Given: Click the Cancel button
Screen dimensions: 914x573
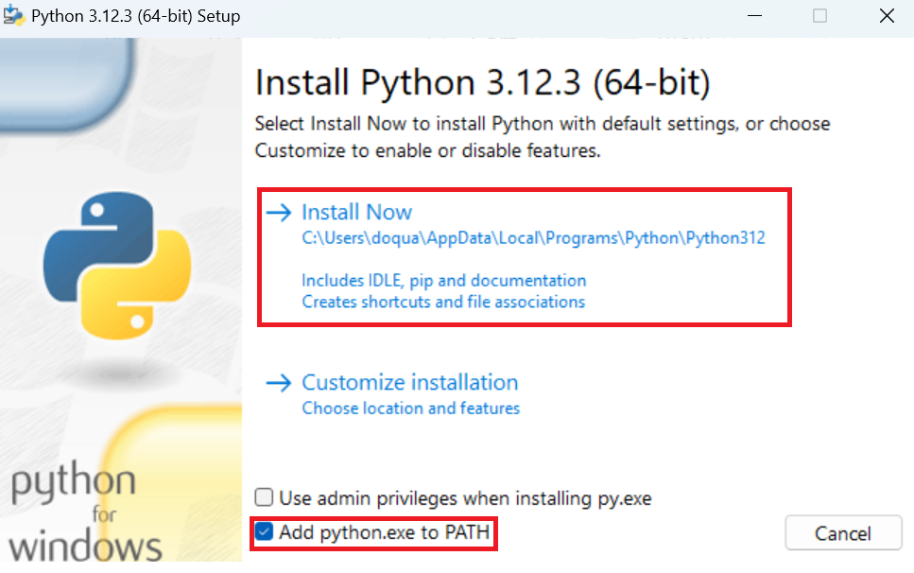Looking at the screenshot, I should pyautogui.click(x=842, y=532).
